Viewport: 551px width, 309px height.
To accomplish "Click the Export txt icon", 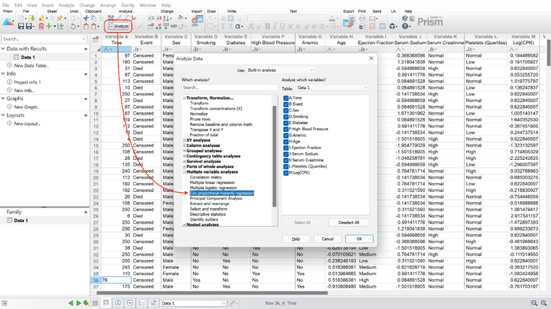I will point(348,22).
